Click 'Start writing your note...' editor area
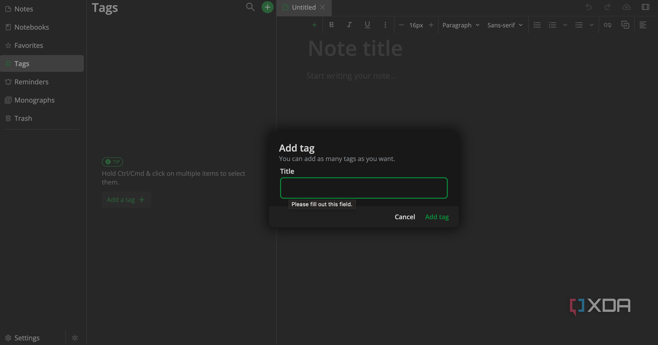658x345 pixels. click(351, 76)
